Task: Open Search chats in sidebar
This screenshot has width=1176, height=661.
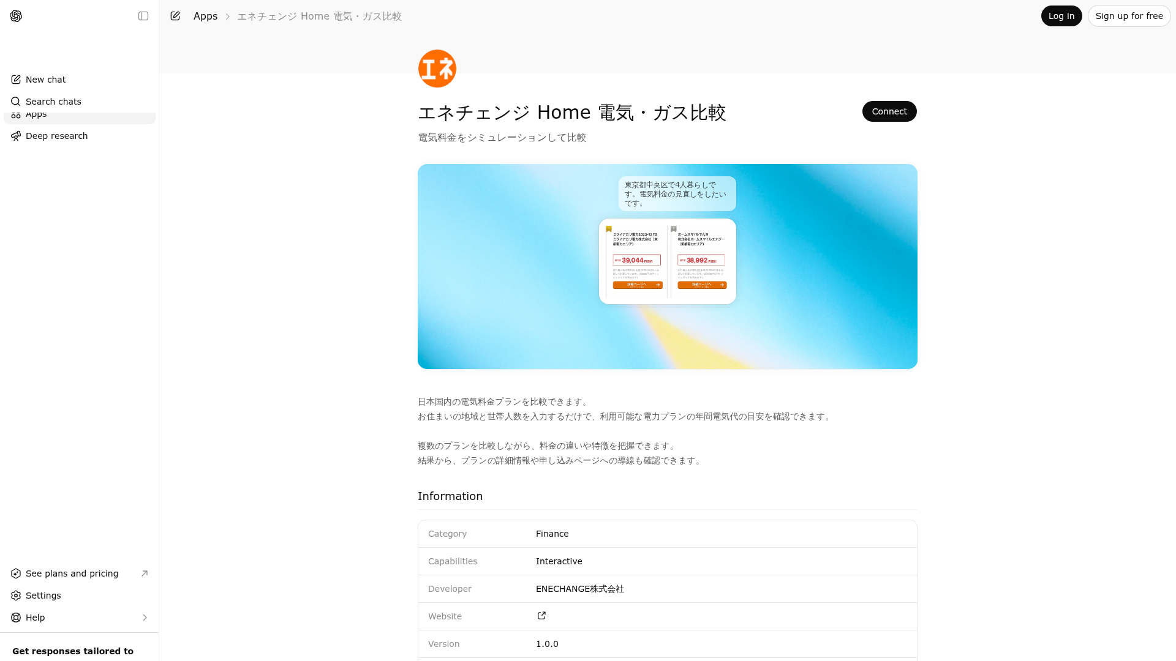Action: [x=80, y=102]
